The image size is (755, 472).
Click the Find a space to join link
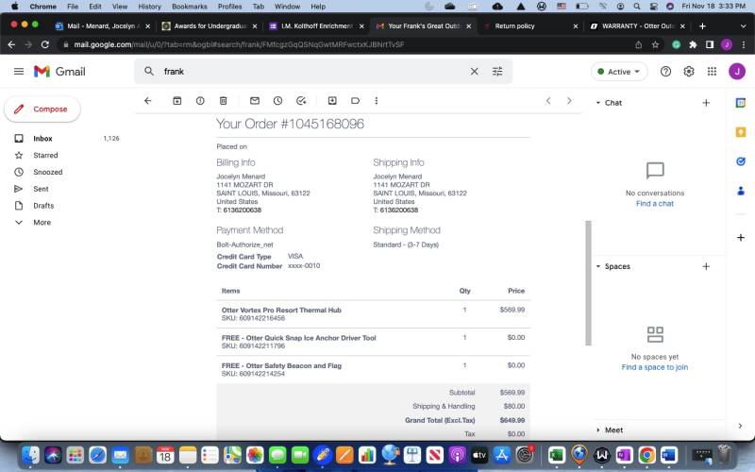point(654,367)
